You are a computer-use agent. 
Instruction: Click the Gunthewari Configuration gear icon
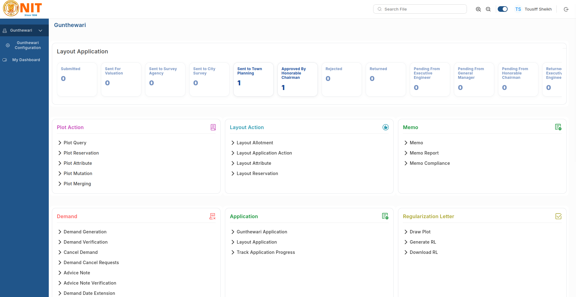pos(8,45)
